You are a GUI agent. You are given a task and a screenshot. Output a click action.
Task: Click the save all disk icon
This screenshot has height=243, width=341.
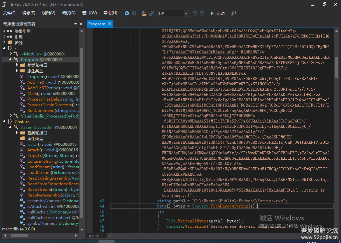click(152, 13)
